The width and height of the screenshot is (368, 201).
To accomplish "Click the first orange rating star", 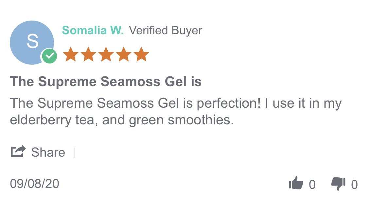I will point(70,54).
